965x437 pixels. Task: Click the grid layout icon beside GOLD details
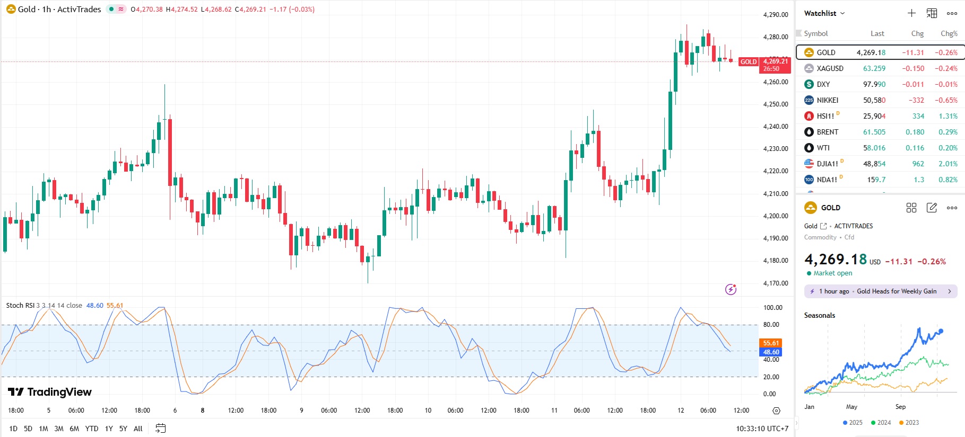(x=911, y=208)
